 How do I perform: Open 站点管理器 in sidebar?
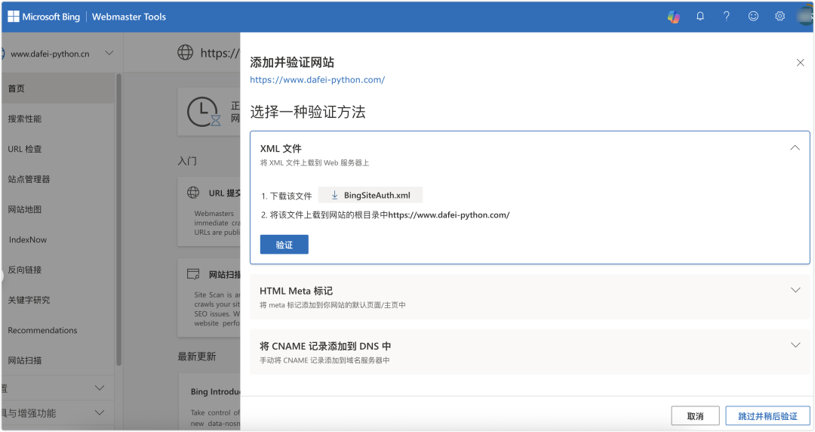(57, 179)
